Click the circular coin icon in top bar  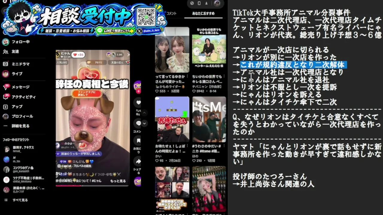point(192,3)
